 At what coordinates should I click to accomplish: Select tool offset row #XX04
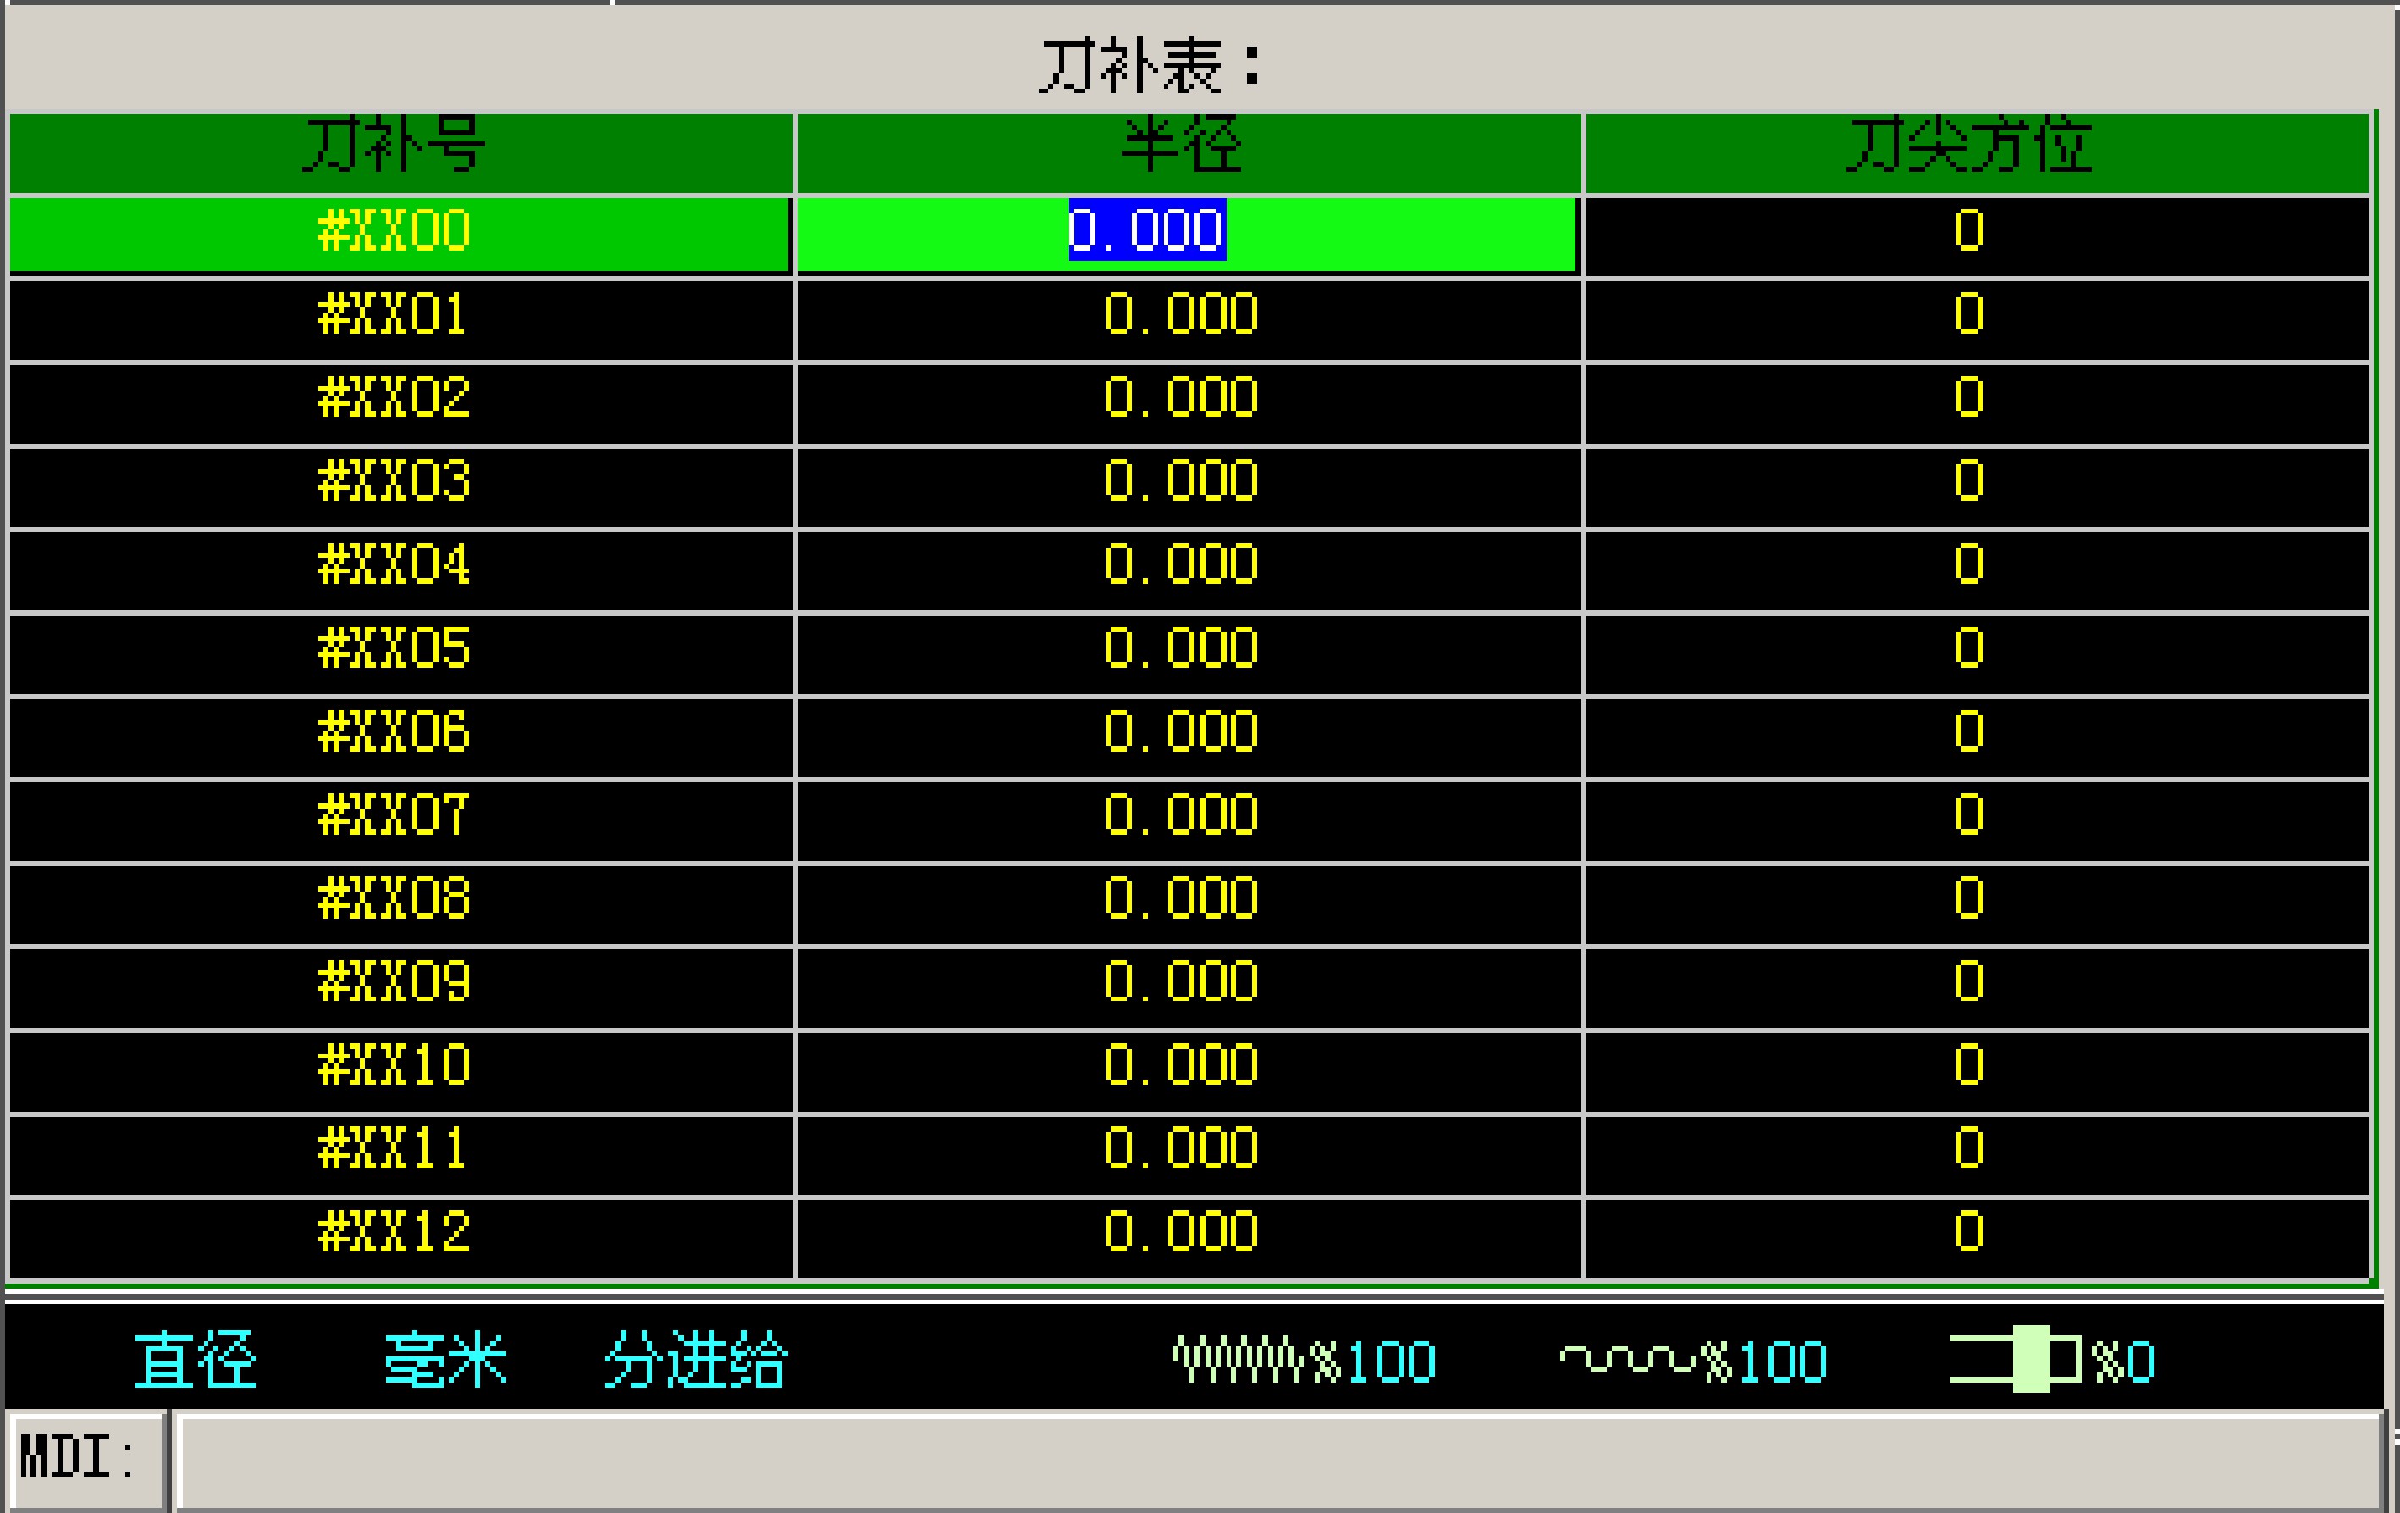coord(400,570)
